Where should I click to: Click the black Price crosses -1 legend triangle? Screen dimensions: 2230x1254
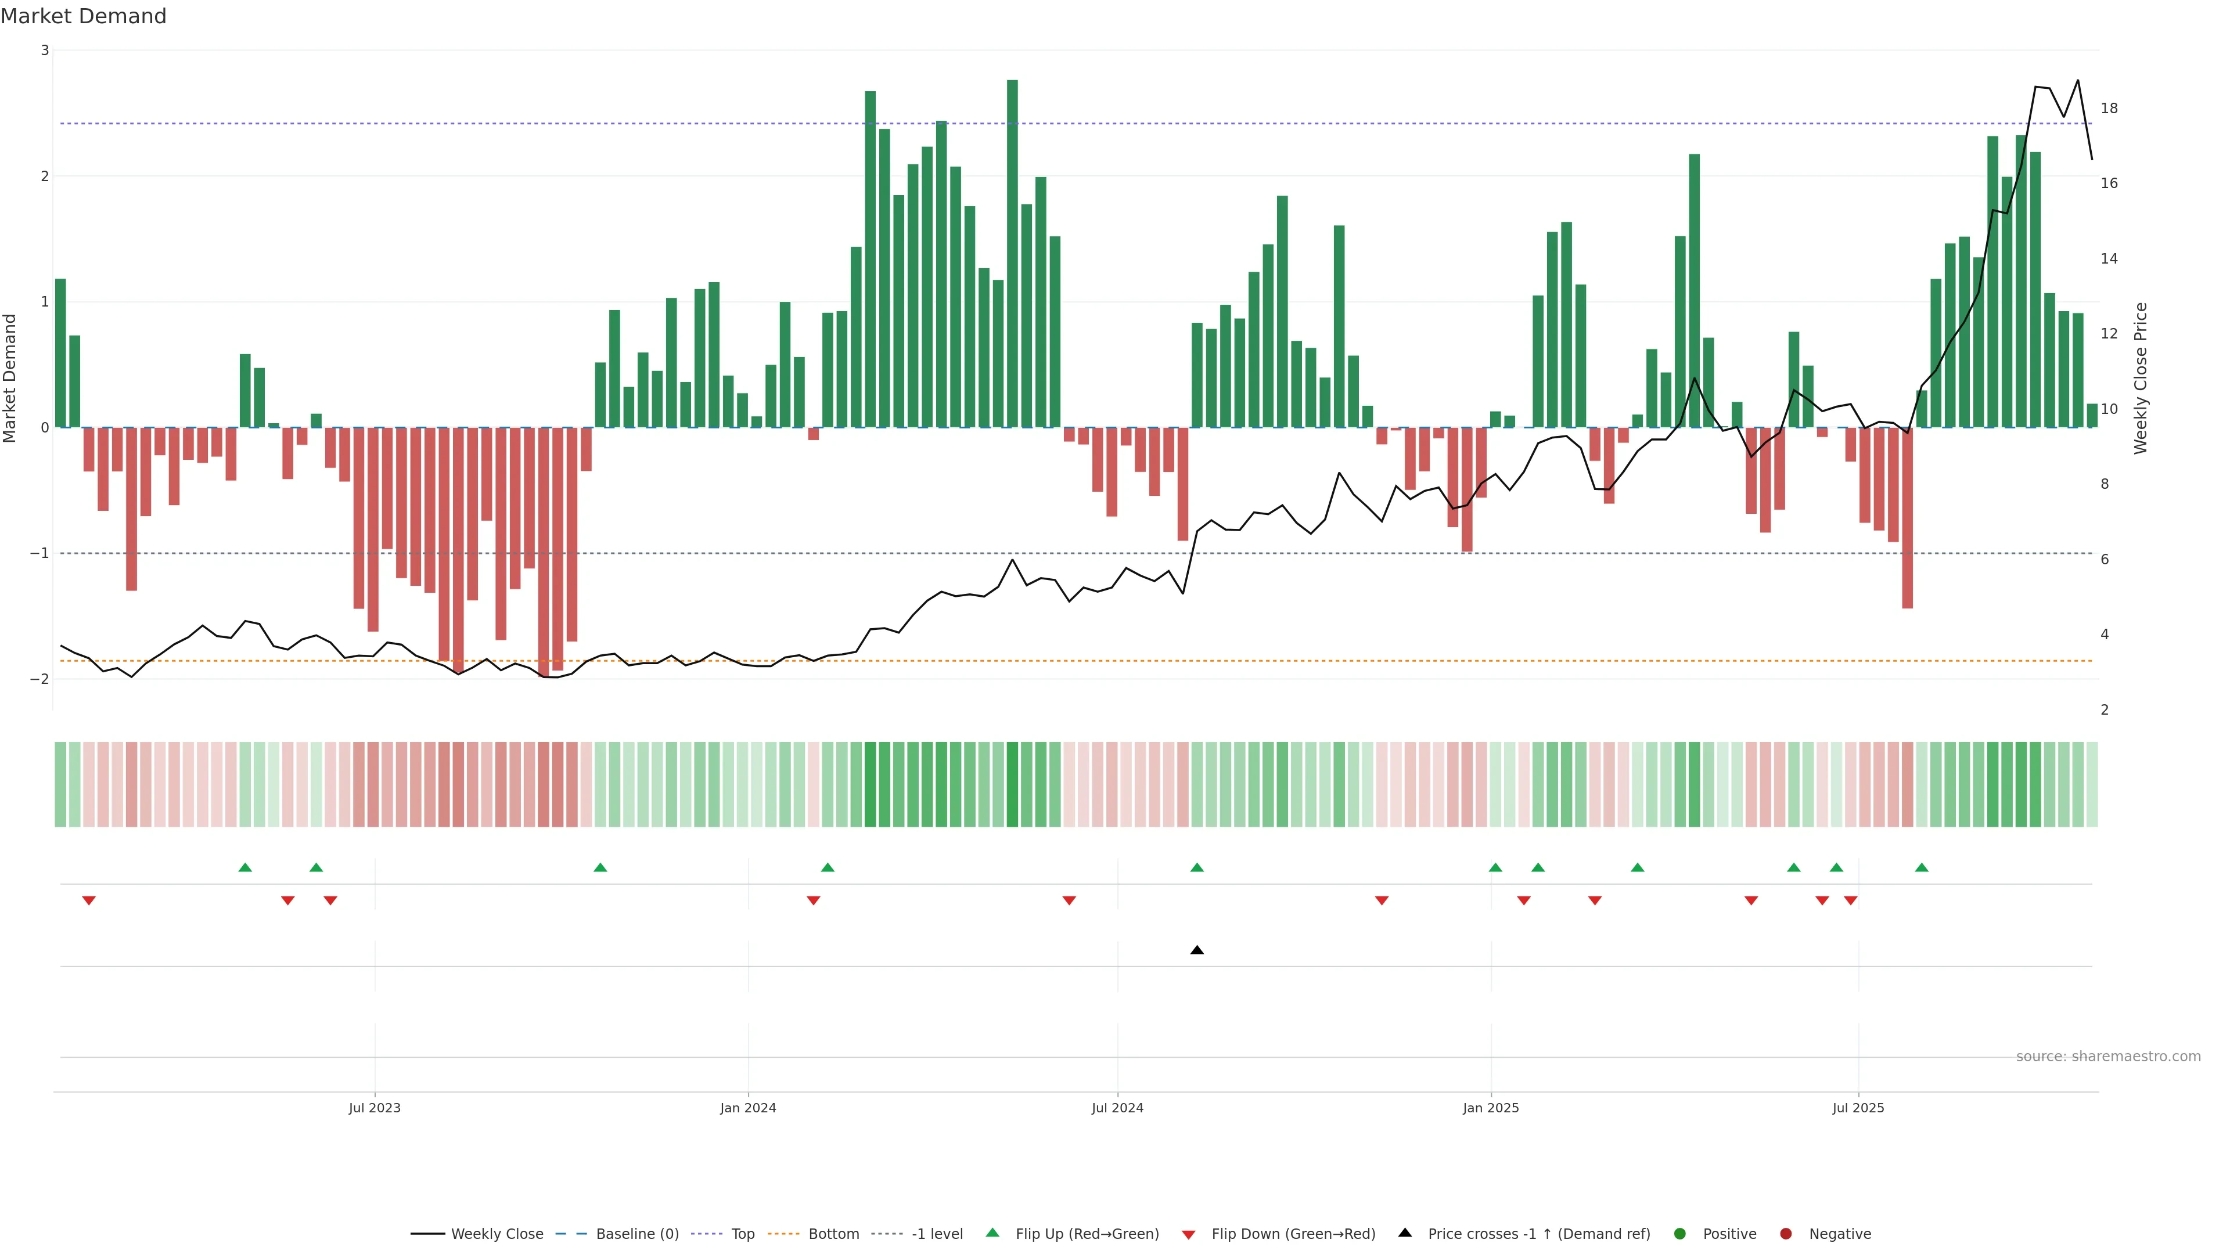point(1405,1233)
